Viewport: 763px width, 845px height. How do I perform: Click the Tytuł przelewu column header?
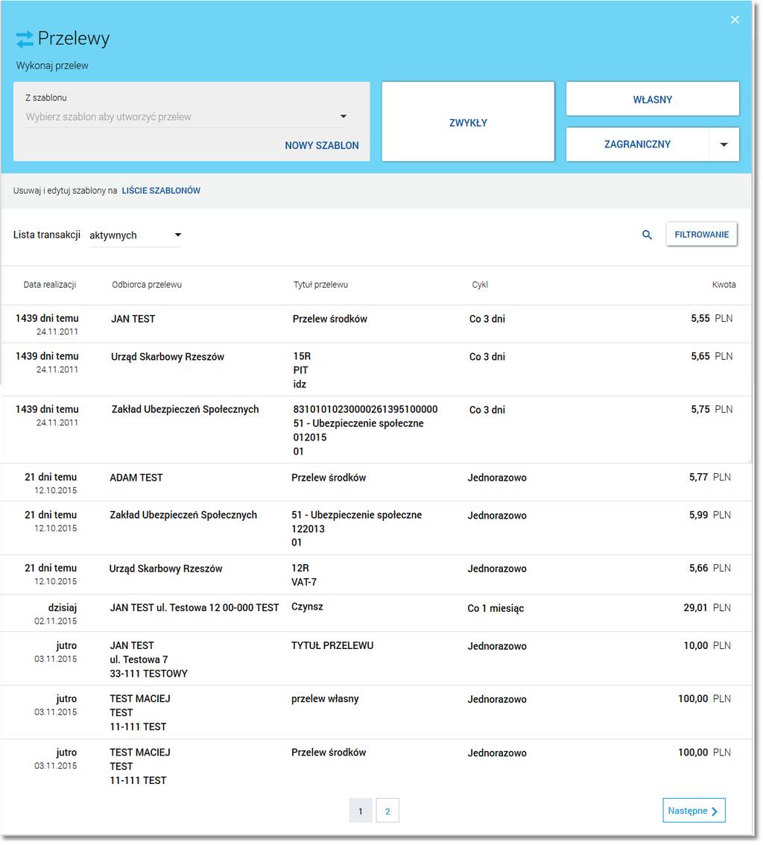[x=320, y=285]
